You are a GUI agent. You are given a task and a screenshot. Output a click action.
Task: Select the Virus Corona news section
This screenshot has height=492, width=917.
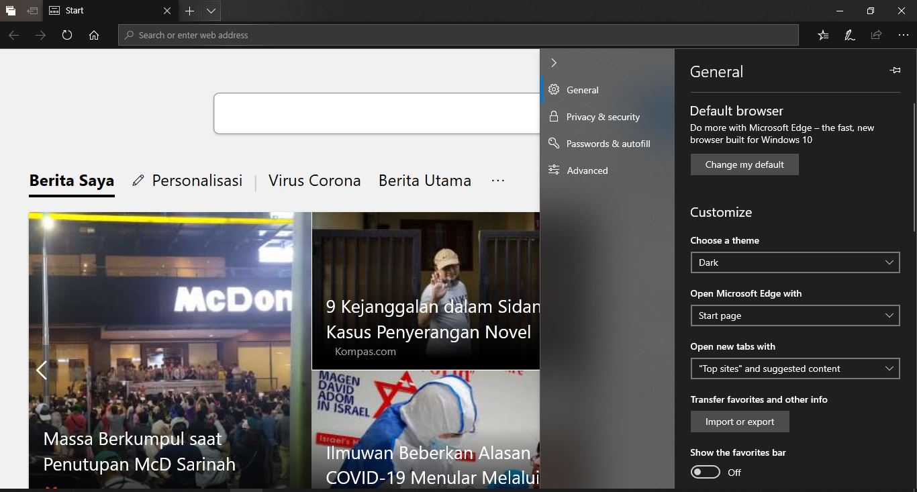[314, 180]
